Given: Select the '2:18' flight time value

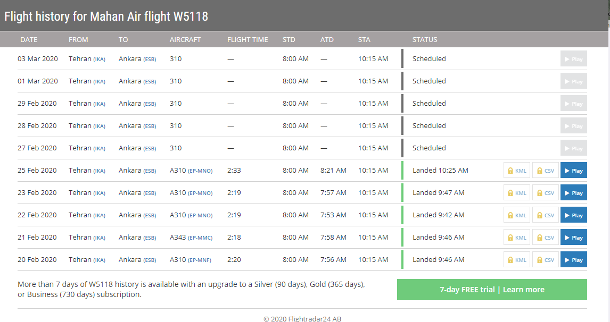Looking at the screenshot, I should pyautogui.click(x=234, y=238).
